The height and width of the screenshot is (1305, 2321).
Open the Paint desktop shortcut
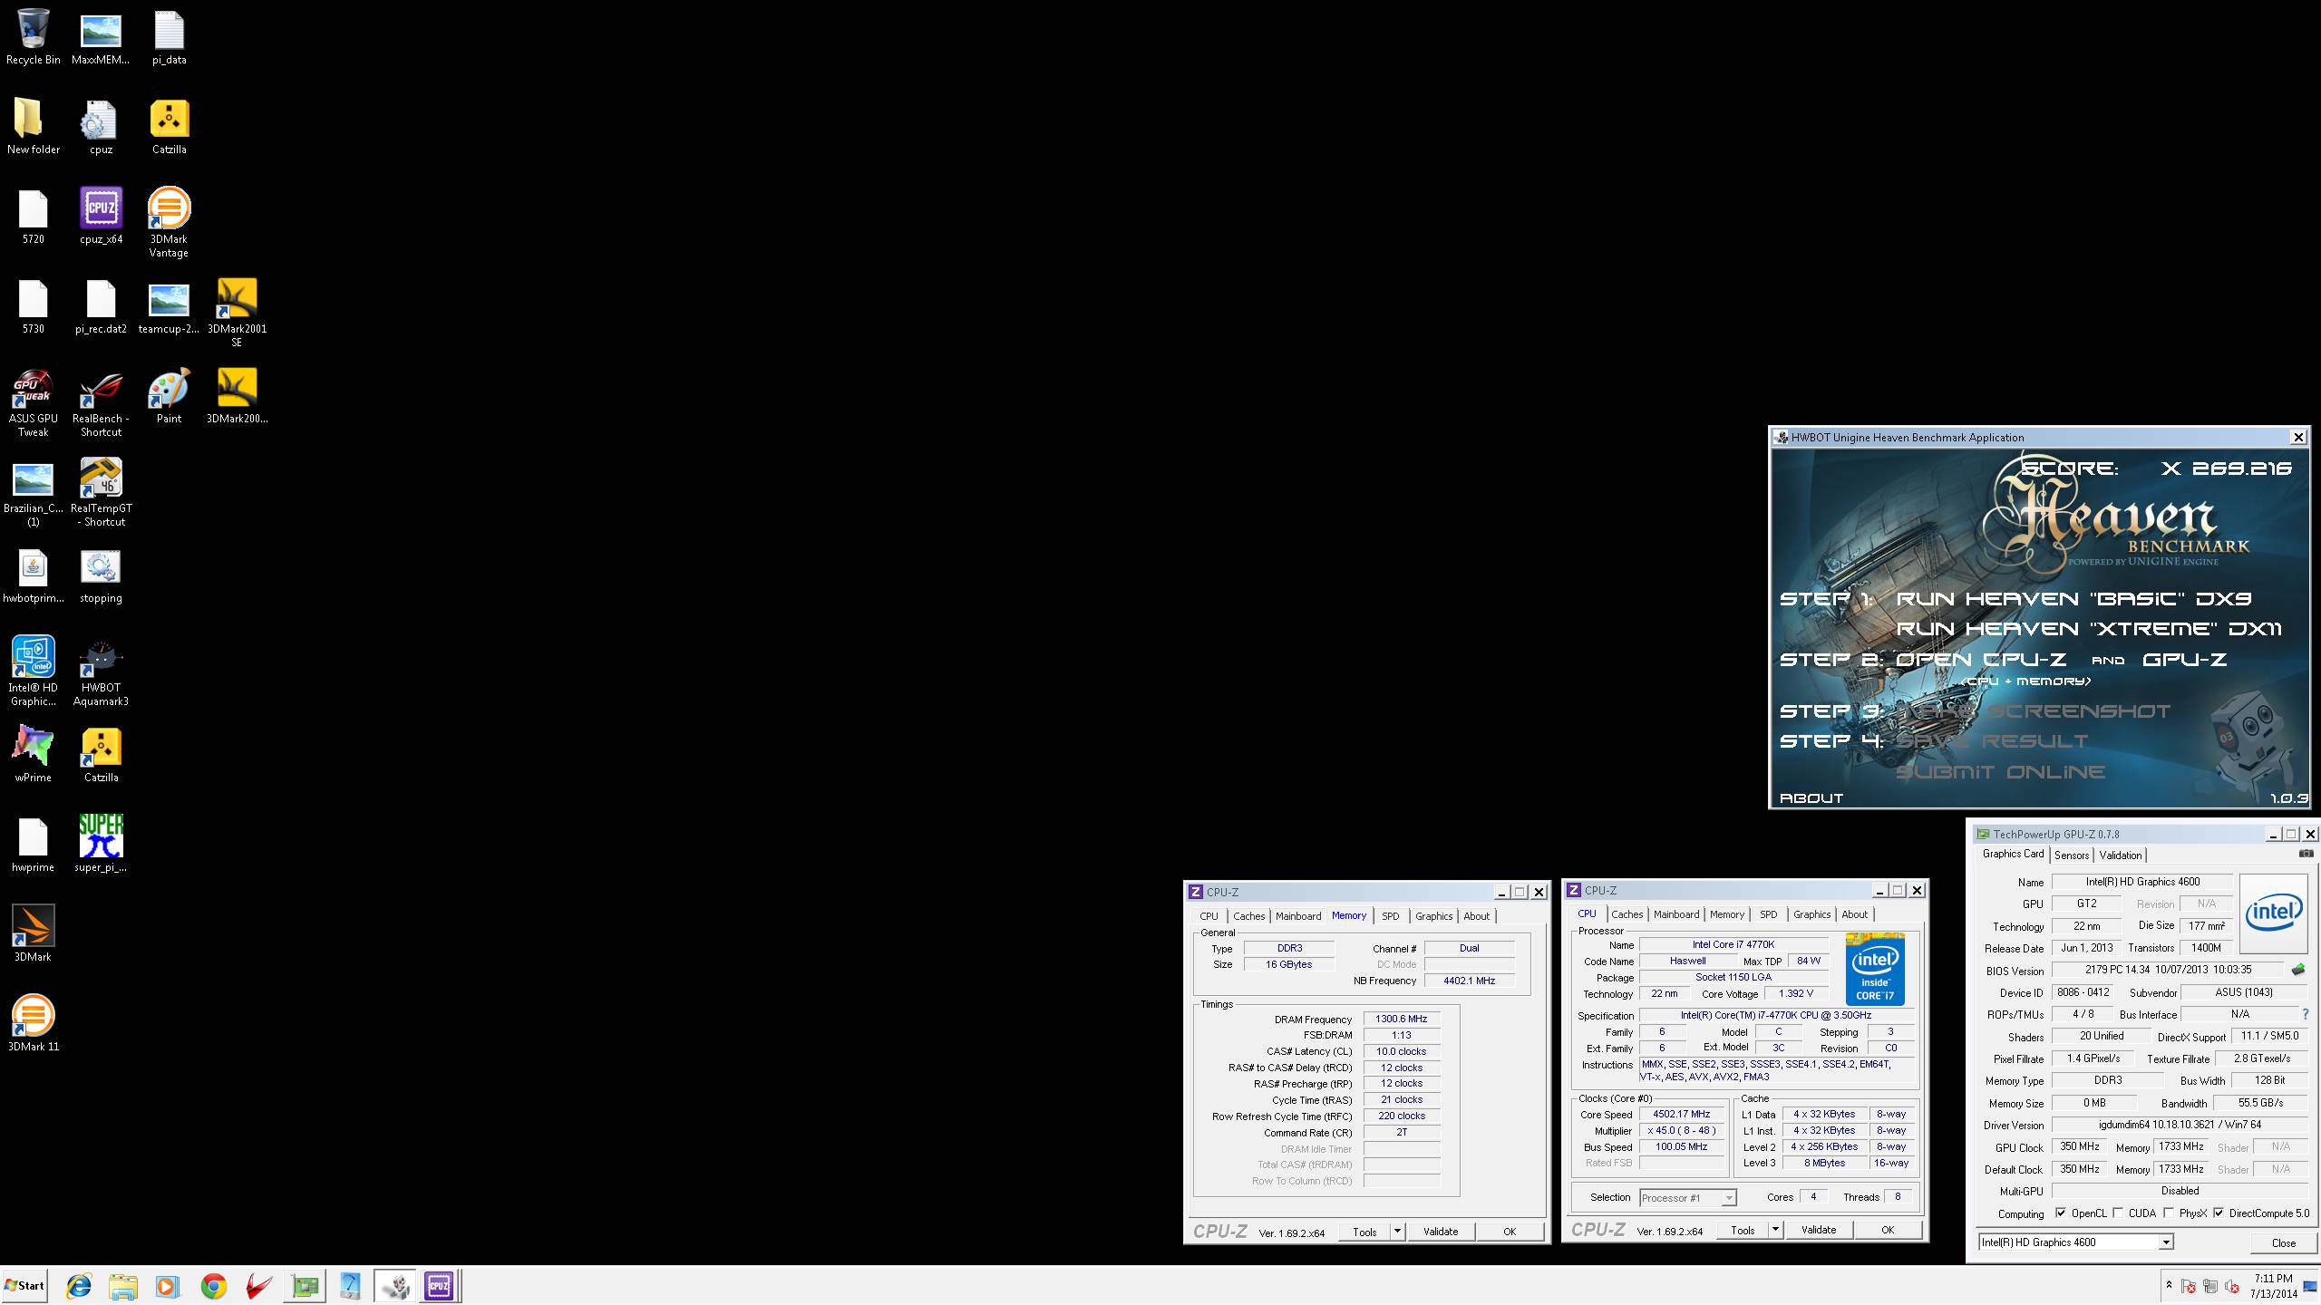click(x=169, y=395)
